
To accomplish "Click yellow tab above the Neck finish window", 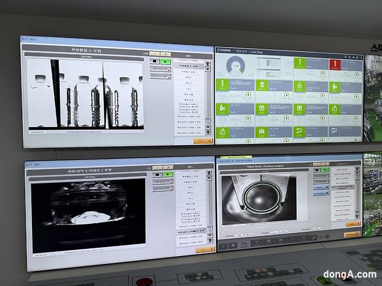I will [x=236, y=157].
